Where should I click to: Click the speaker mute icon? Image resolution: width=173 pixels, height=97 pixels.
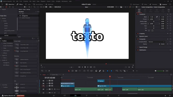[155, 71]
